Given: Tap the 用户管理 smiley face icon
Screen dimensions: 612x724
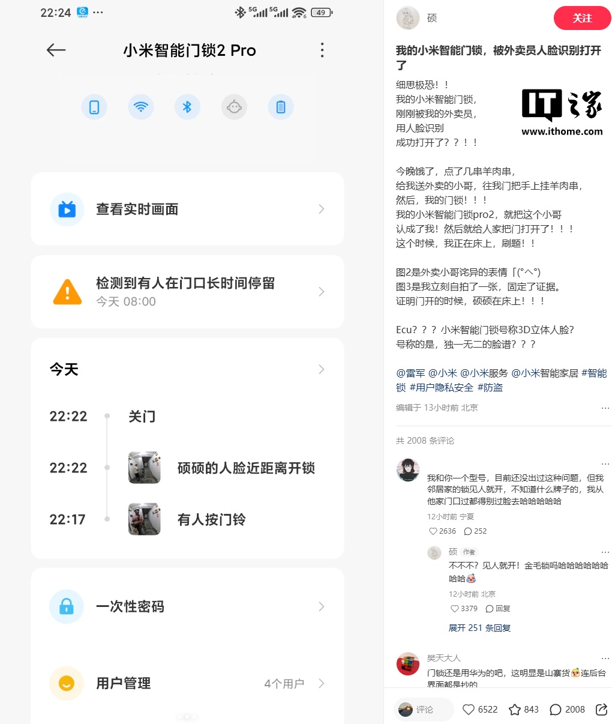Looking at the screenshot, I should click(x=66, y=683).
